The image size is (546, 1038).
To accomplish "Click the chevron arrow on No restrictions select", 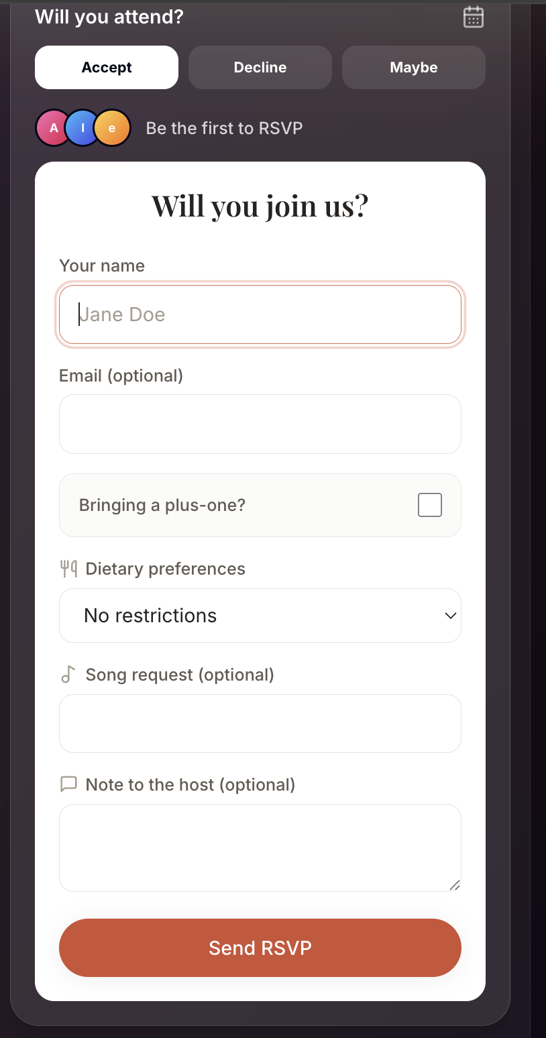I will pos(451,616).
